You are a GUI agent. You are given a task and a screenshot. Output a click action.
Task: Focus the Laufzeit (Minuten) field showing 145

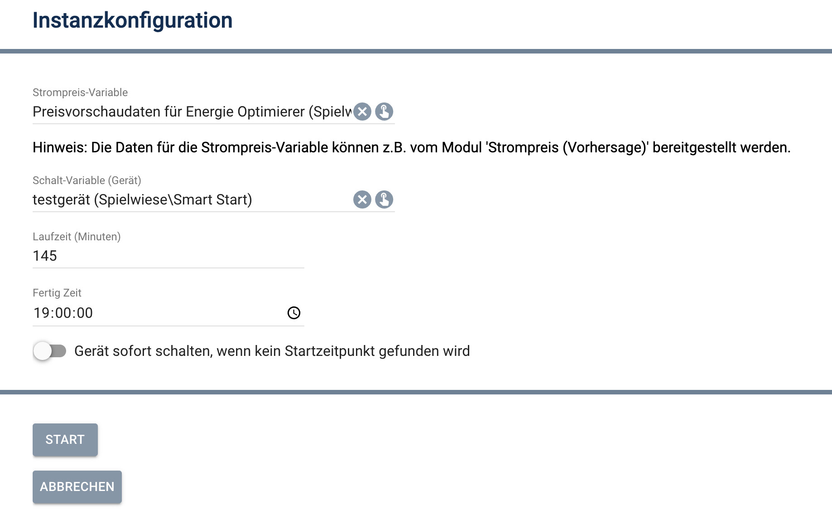168,256
